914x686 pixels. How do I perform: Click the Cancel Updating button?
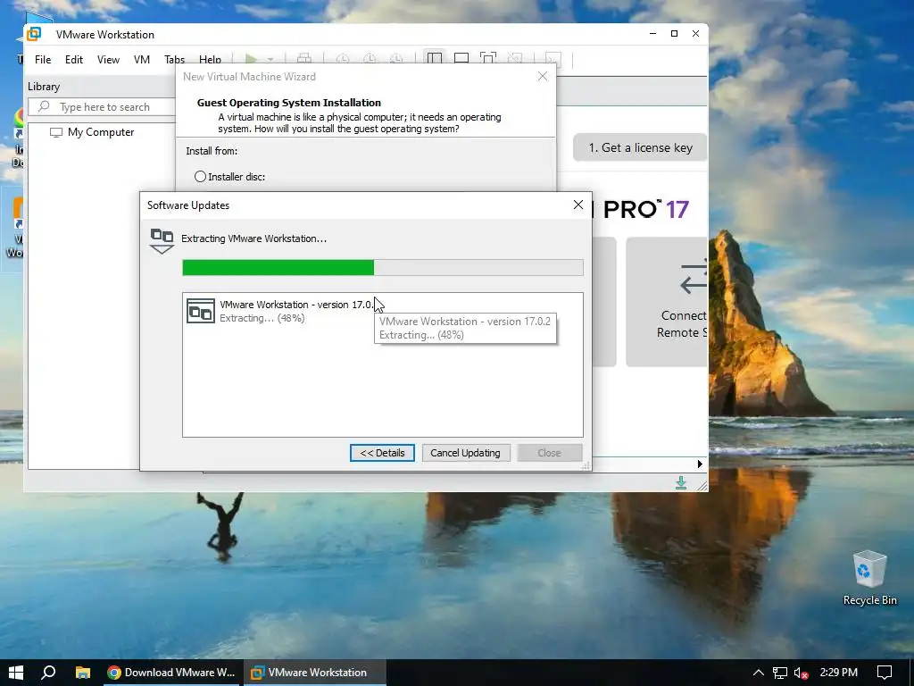pos(465,453)
